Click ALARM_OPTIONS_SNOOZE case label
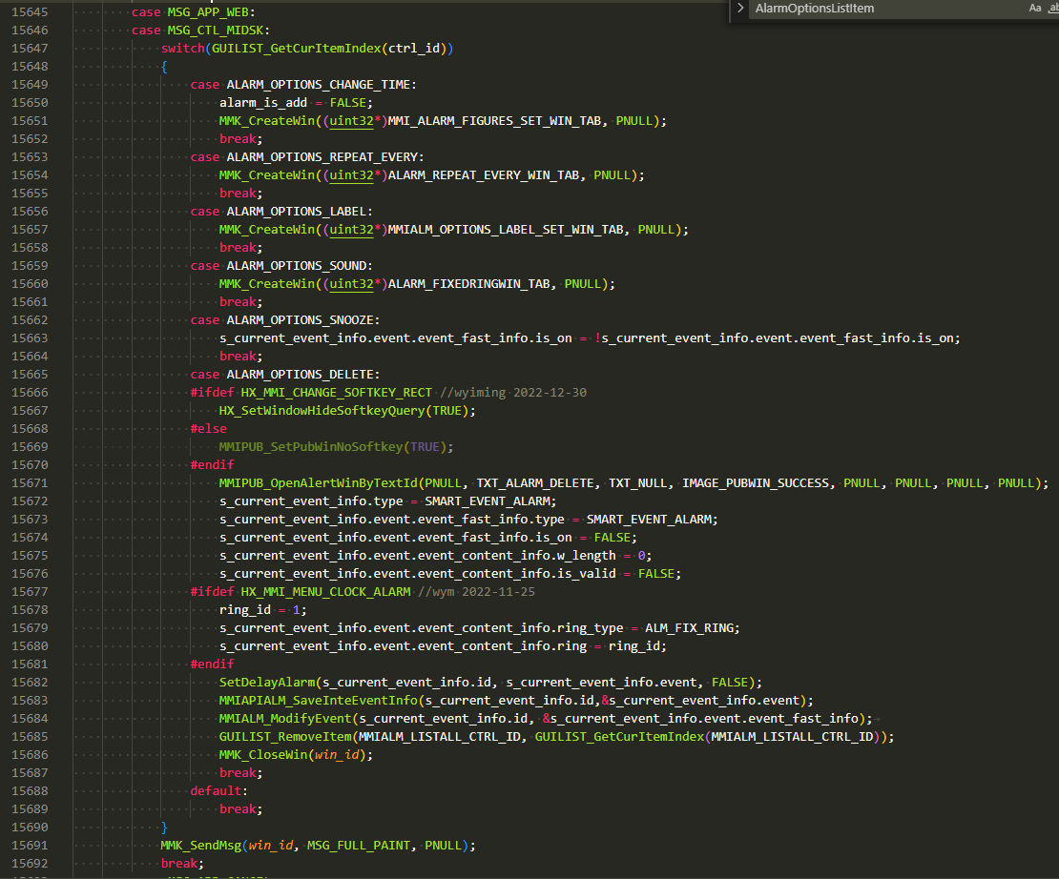The image size is (1059, 879). coord(300,320)
